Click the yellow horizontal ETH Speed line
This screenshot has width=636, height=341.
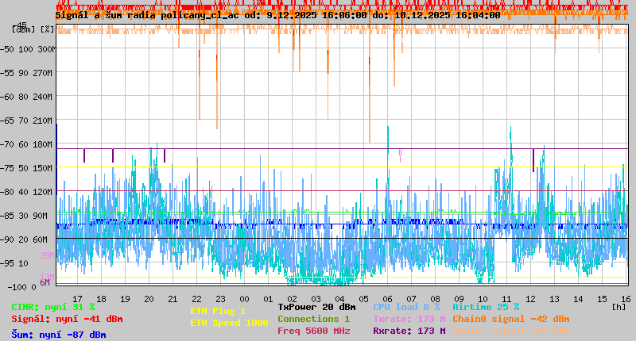[318, 167]
